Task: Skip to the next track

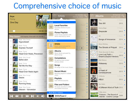Action: (33, 96)
